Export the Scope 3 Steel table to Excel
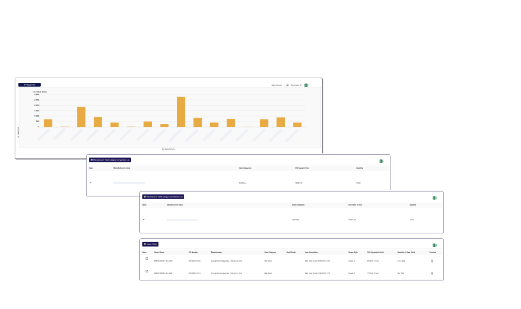 [x=435, y=245]
